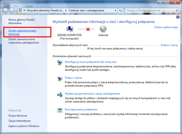This screenshot has height=134, width=182.
Task: Click the Back navigation arrow button
Action: pos(5,11)
